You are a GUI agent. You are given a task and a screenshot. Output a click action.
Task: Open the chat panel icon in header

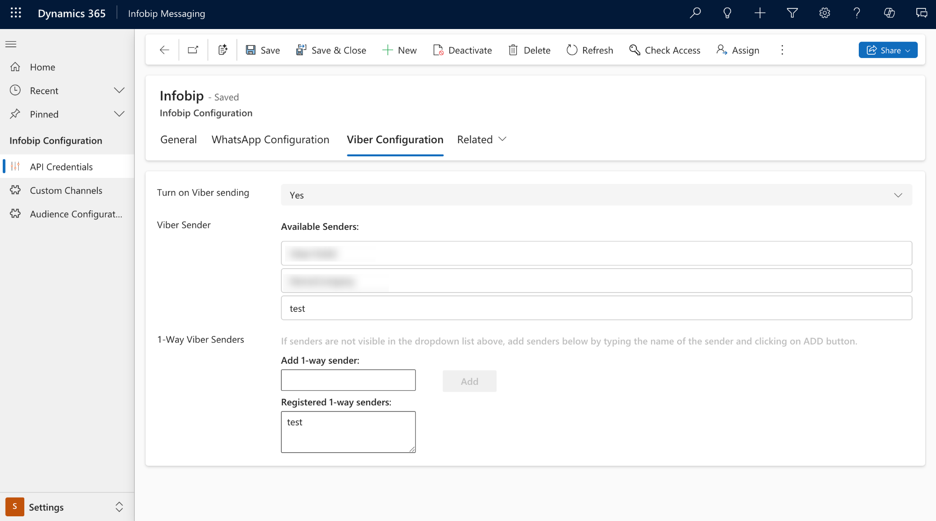[x=921, y=13]
